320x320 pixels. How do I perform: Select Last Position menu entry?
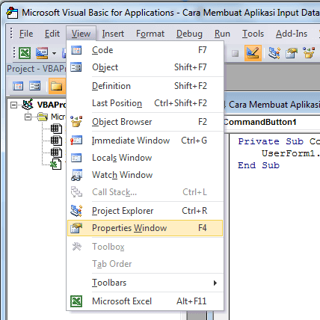145,103
